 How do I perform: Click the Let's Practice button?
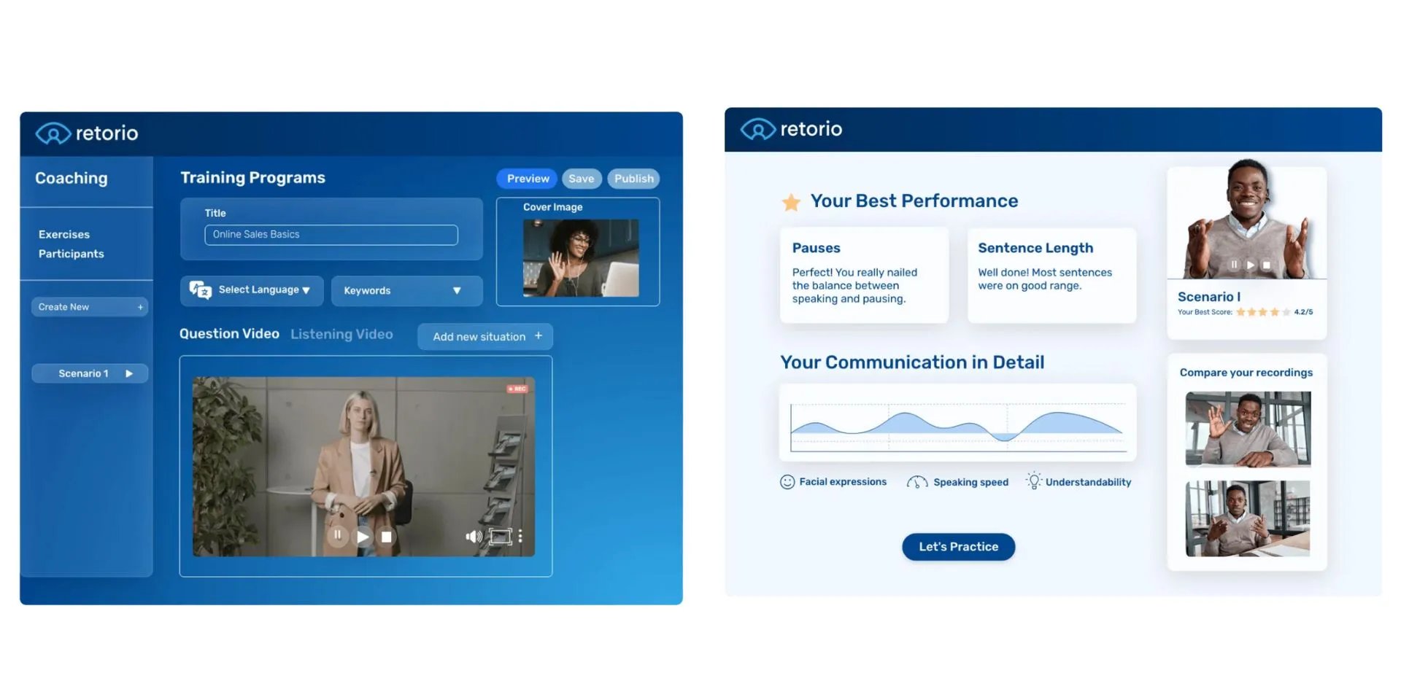tap(958, 546)
